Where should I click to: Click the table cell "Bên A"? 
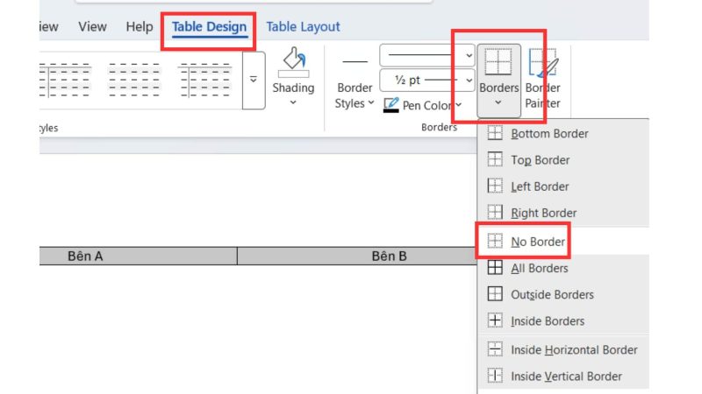(x=138, y=256)
